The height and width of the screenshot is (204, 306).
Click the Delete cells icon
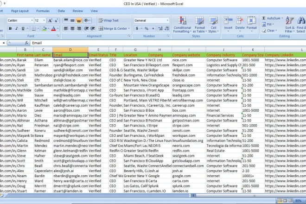(x=240, y=21)
